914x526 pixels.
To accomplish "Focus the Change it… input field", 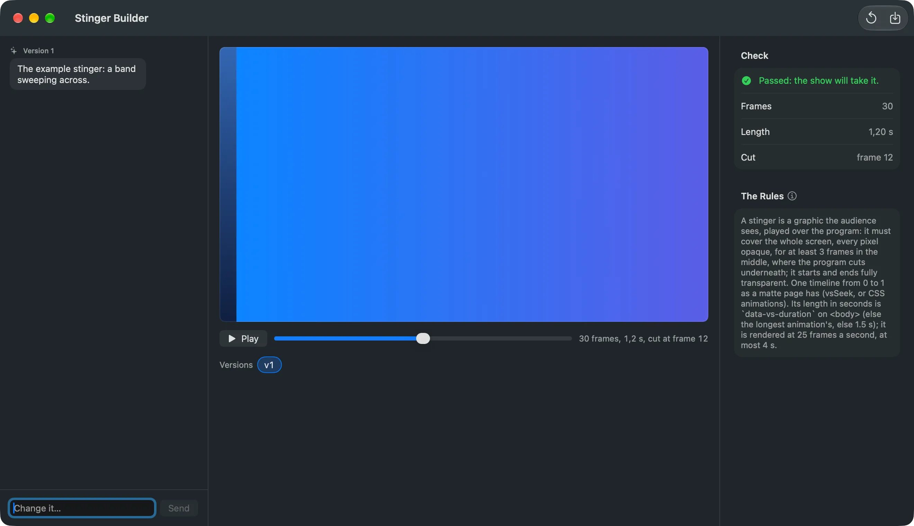I will (82, 508).
